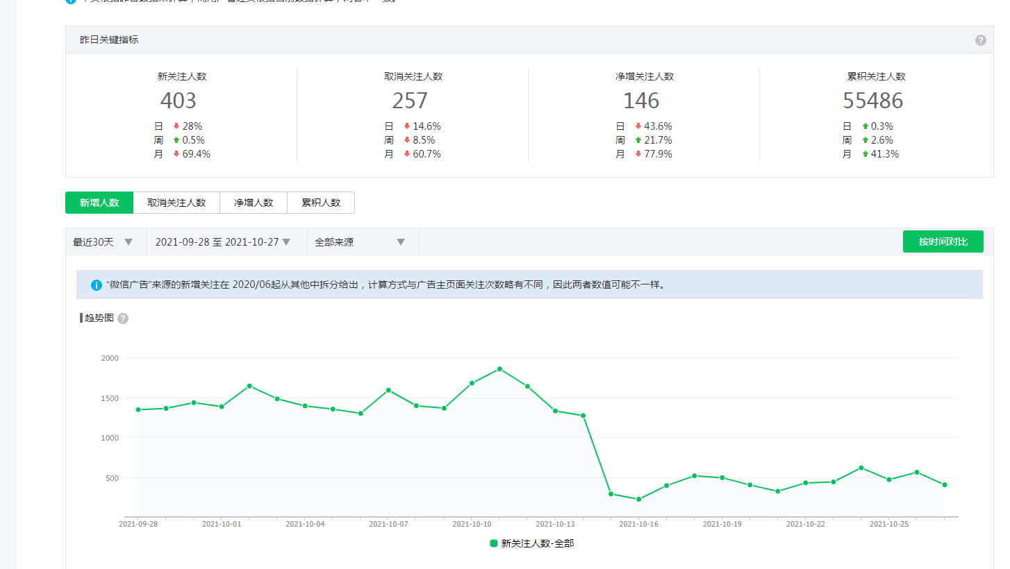Screen dimensions: 1010x569
Task: Click red down arrow beside 69.4%
Action: 176,154
